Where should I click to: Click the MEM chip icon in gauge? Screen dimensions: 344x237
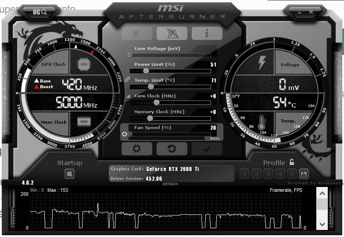point(84,122)
